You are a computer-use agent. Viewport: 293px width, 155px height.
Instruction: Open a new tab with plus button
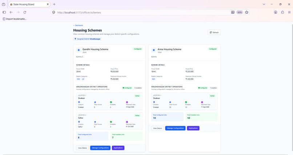(54, 4)
